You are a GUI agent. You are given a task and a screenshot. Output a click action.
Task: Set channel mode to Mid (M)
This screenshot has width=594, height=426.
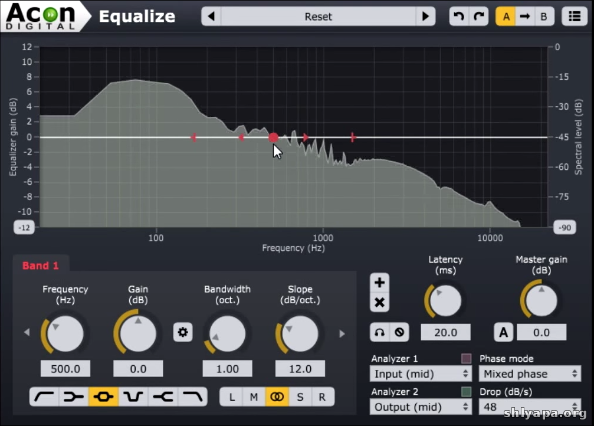coord(254,397)
